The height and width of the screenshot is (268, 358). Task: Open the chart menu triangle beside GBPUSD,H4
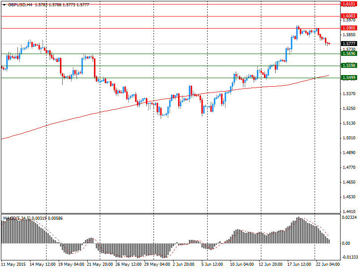[4, 5]
